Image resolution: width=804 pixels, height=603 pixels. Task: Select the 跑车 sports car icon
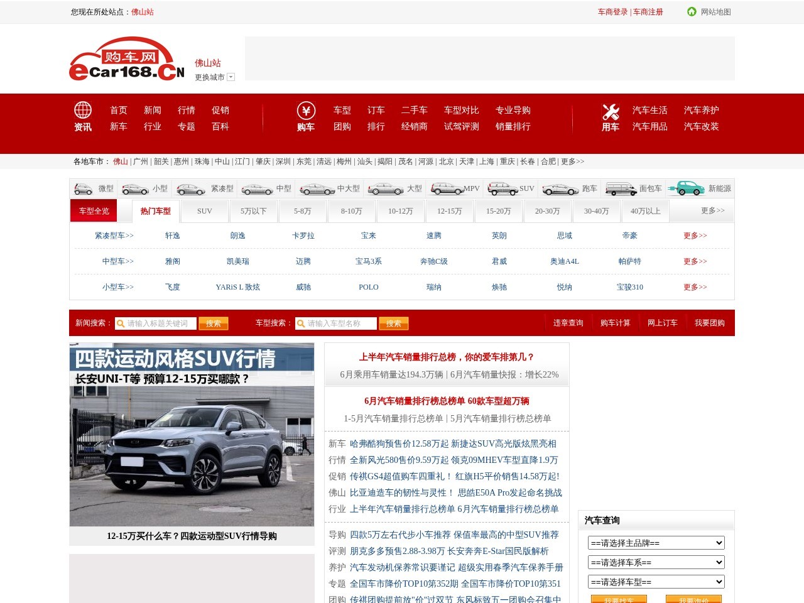[561, 189]
